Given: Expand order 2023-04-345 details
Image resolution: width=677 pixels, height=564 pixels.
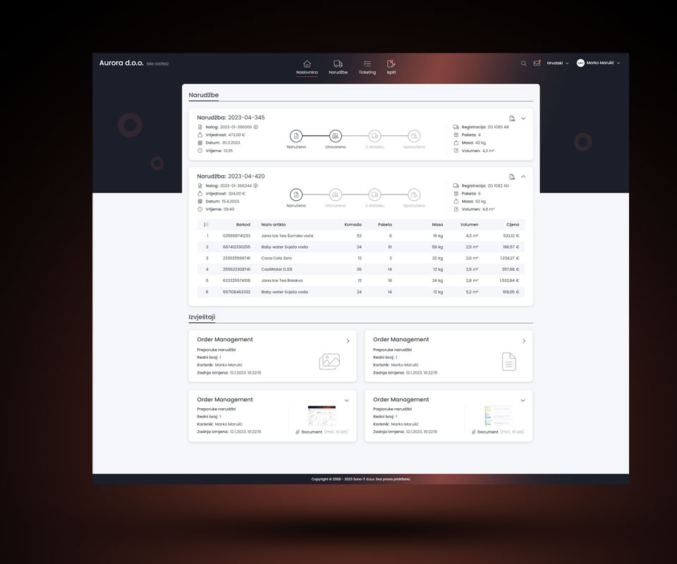Looking at the screenshot, I should [x=523, y=118].
